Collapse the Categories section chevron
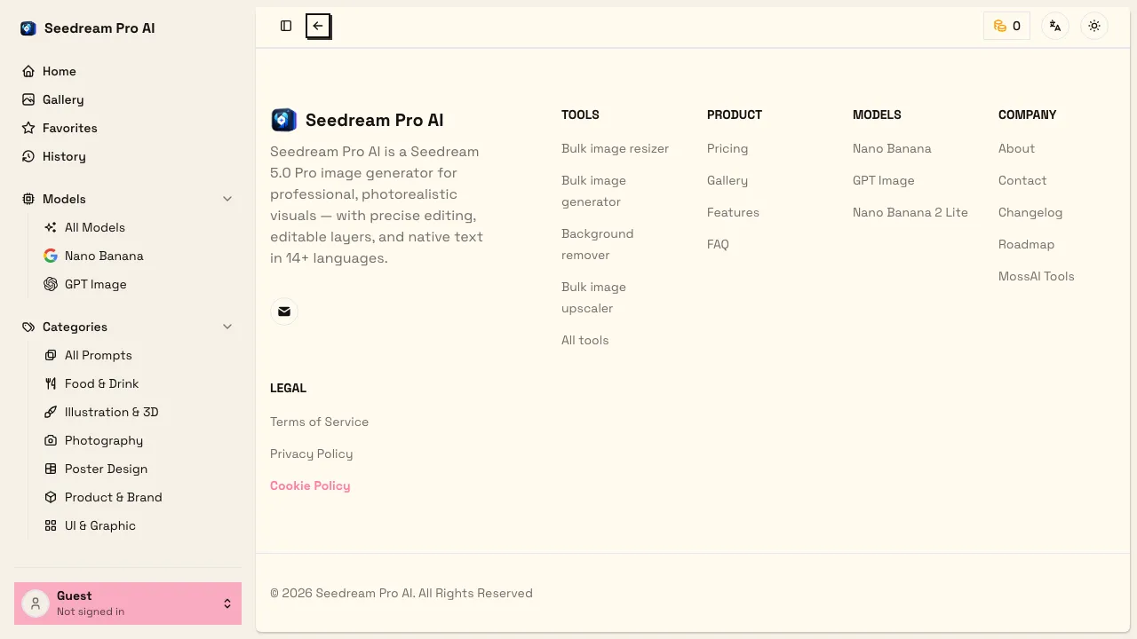Screen dimensions: 1137x639 click(x=227, y=327)
